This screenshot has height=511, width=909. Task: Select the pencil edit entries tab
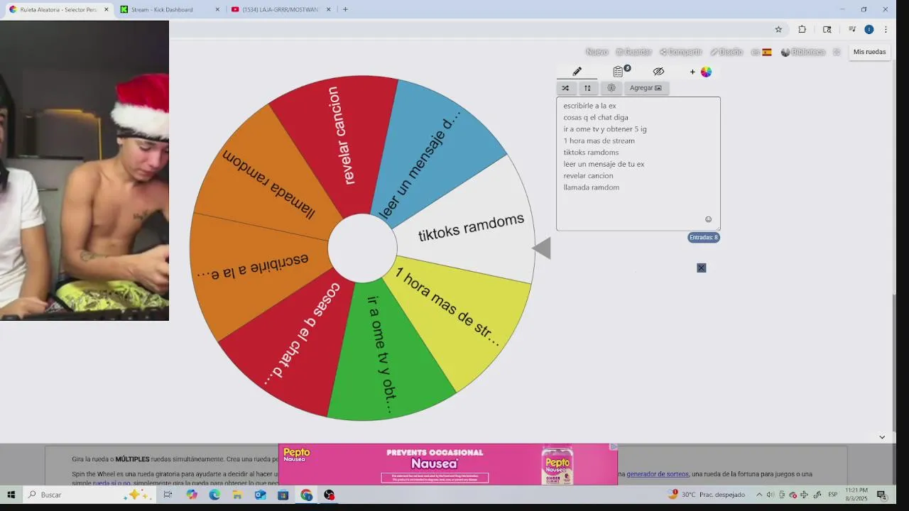click(x=577, y=72)
